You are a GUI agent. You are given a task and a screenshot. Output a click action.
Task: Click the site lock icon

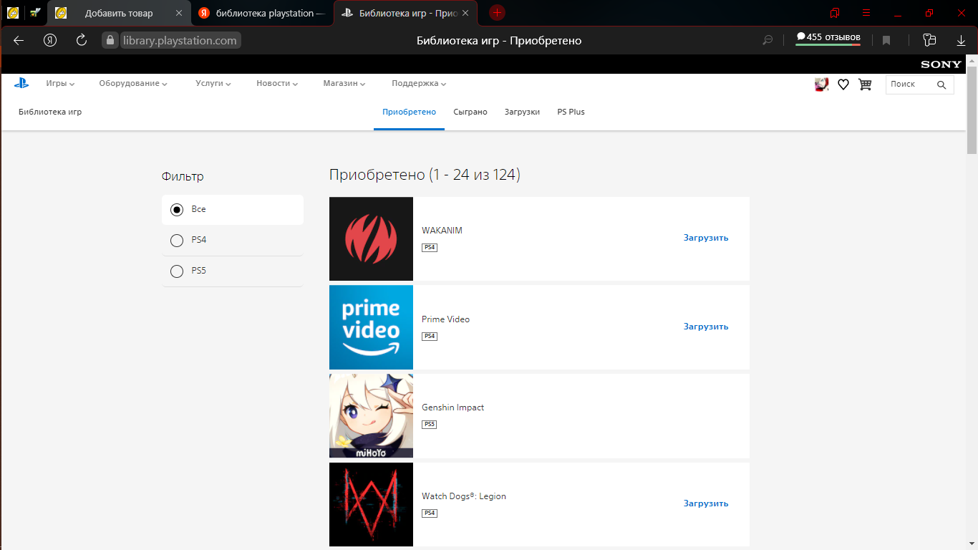coord(110,41)
